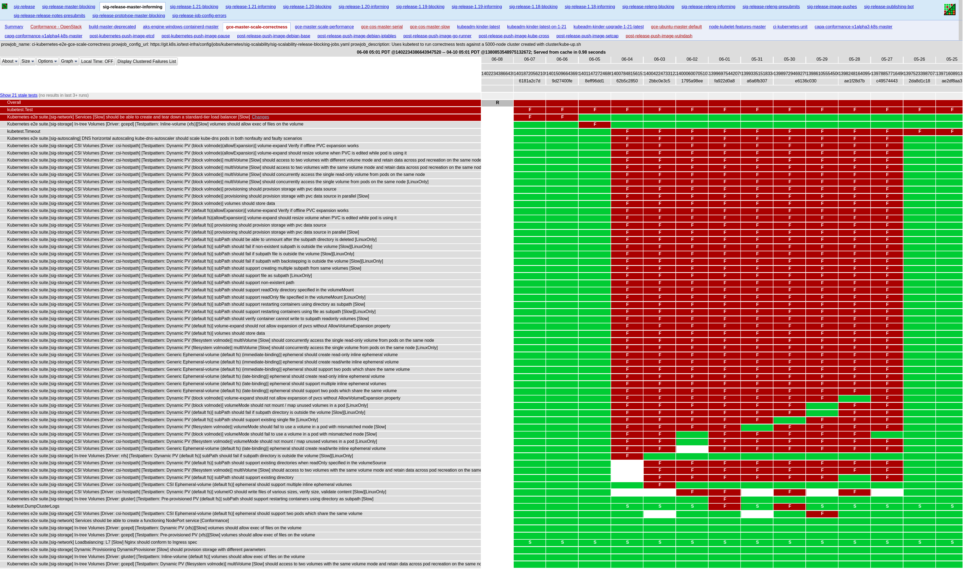Click the 'Overall' row label
The width and height of the screenshot is (965, 570).
tap(14, 102)
